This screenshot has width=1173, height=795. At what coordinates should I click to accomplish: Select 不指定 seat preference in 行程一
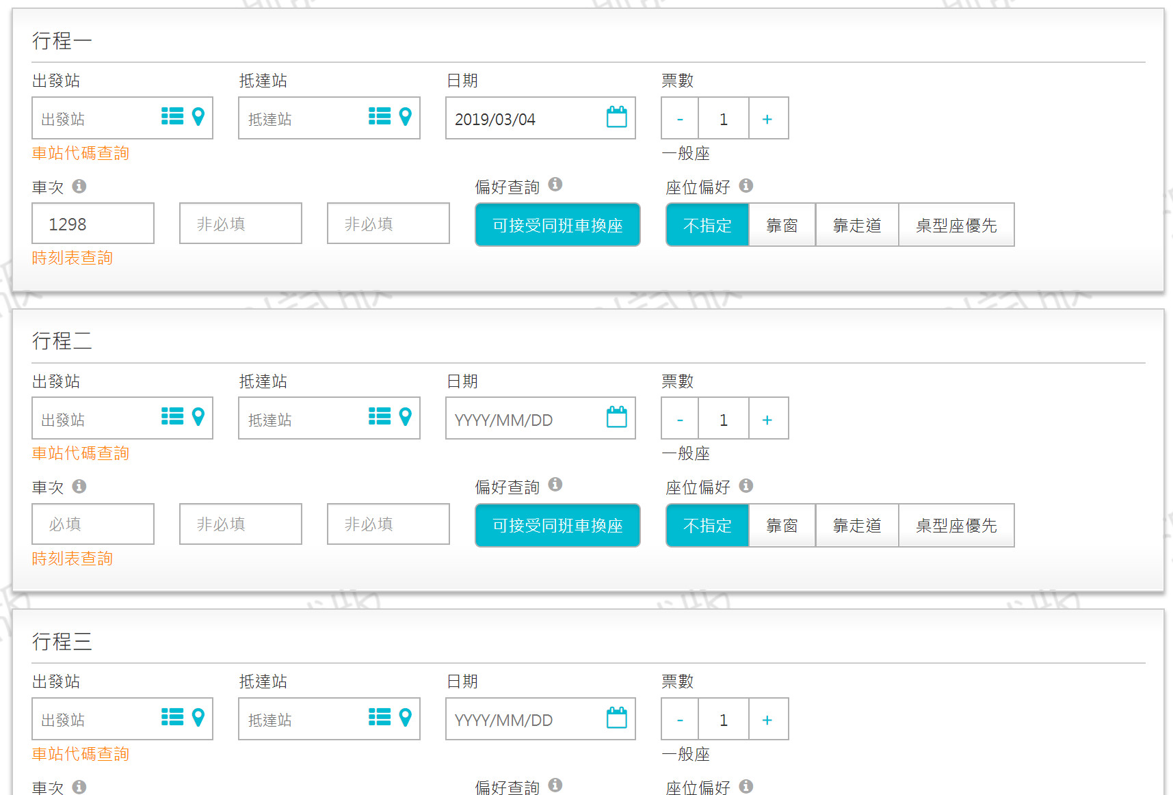tap(707, 225)
